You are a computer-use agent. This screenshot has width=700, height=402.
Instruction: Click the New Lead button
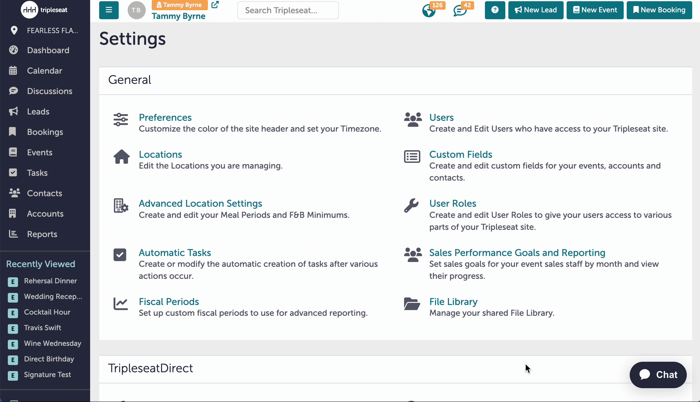click(x=536, y=10)
